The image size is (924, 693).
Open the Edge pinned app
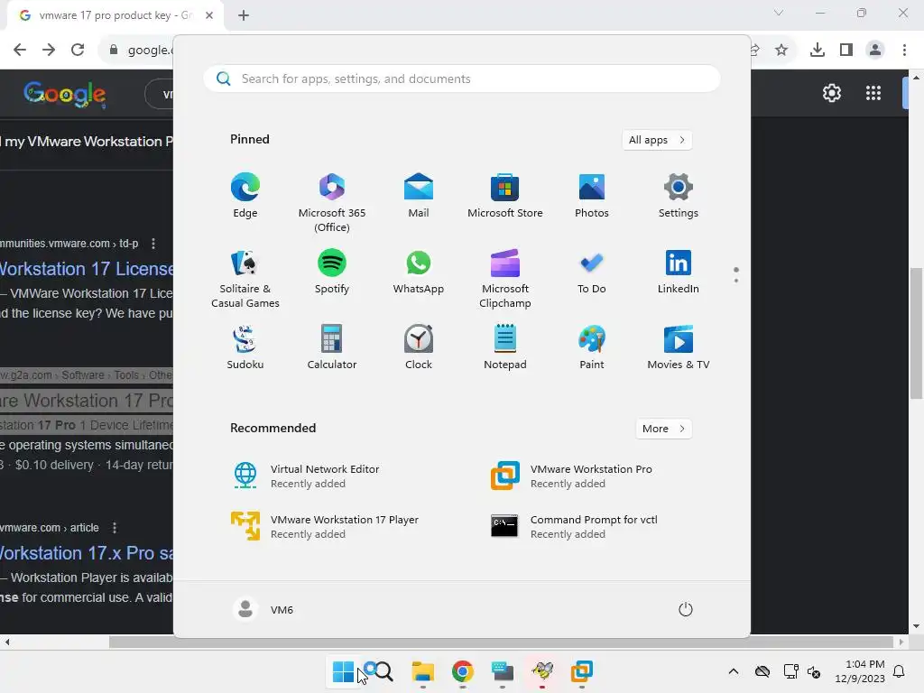point(245,196)
